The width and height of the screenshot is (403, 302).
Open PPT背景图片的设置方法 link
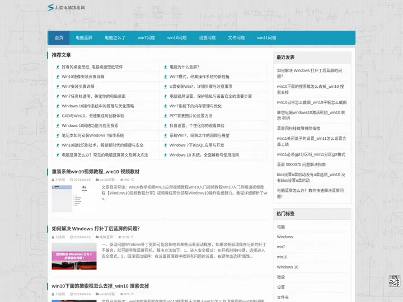(191, 116)
